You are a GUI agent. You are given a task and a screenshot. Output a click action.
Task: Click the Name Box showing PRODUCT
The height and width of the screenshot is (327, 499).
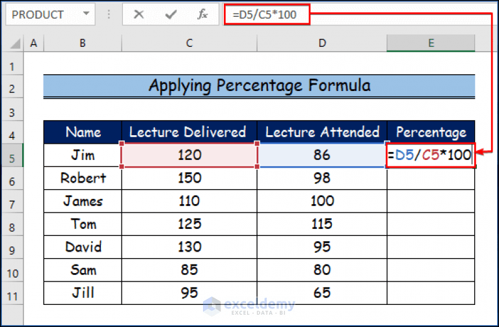coord(51,14)
